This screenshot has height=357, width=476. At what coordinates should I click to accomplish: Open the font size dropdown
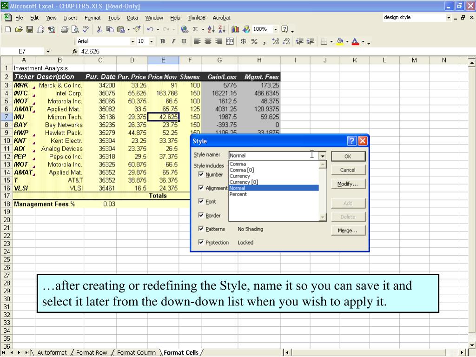point(152,41)
